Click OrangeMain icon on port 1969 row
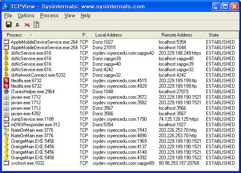241x173 pixels. pos(6,141)
